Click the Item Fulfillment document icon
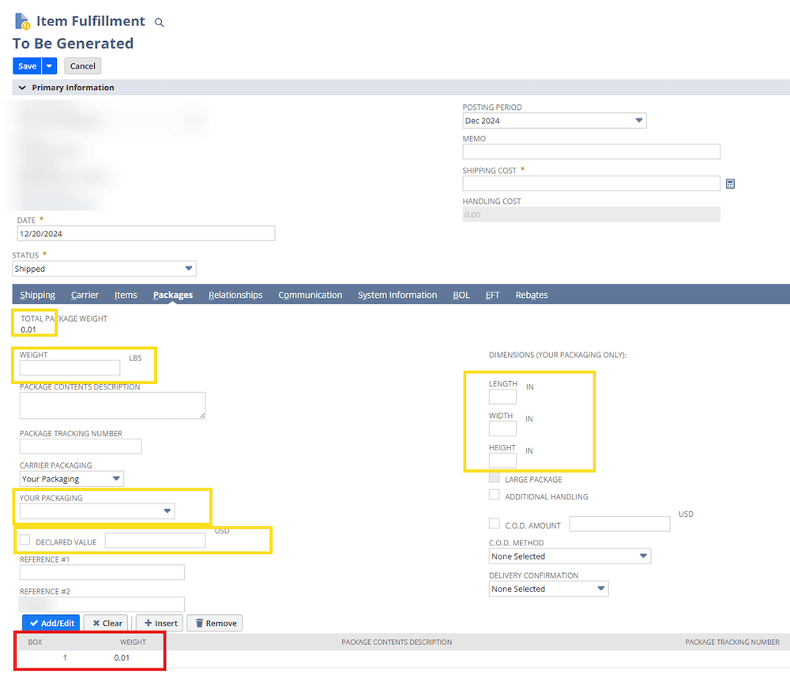The image size is (790, 682). click(22, 21)
